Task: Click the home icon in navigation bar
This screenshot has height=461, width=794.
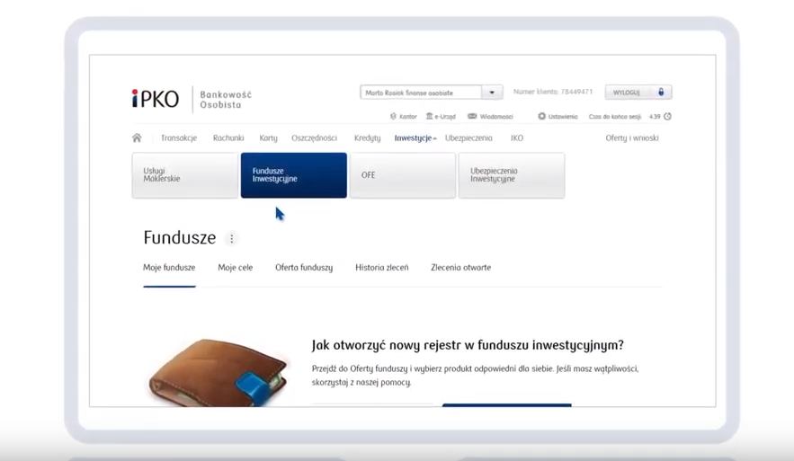Action: pos(137,138)
